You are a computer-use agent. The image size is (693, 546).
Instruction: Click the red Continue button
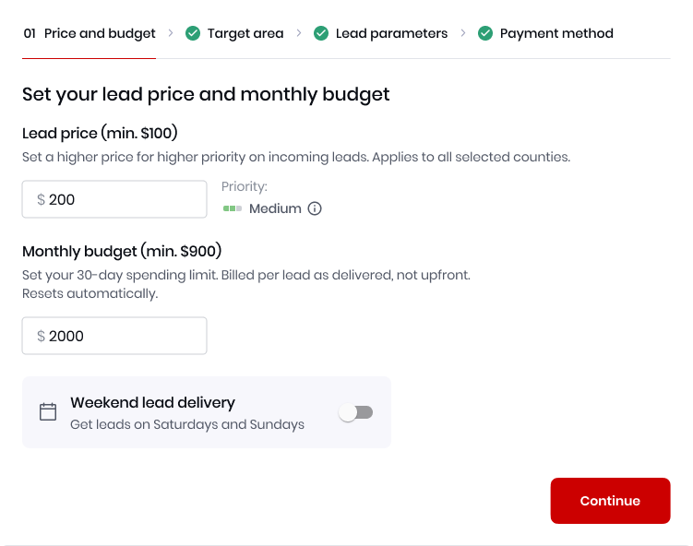(610, 501)
